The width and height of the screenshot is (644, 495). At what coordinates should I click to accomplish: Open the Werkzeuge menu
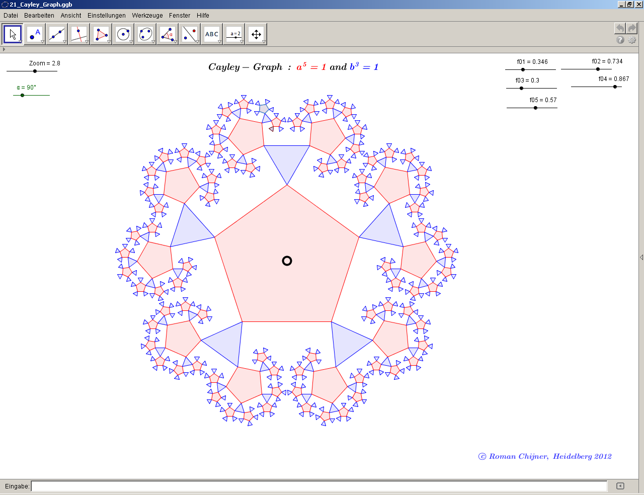(x=147, y=16)
